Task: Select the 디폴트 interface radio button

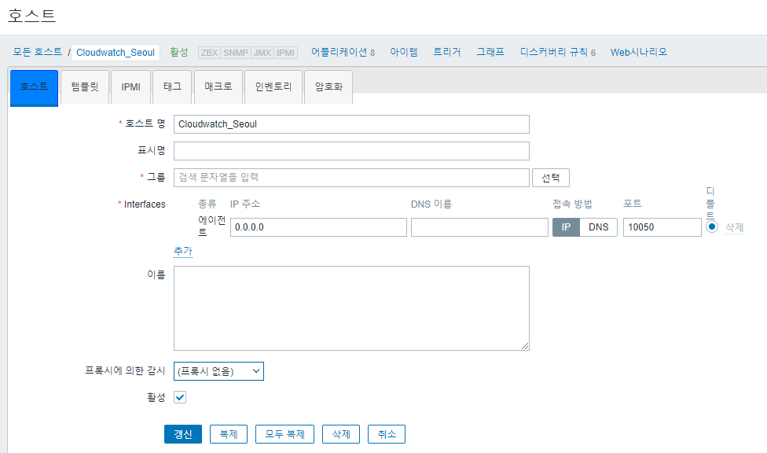Action: [712, 226]
